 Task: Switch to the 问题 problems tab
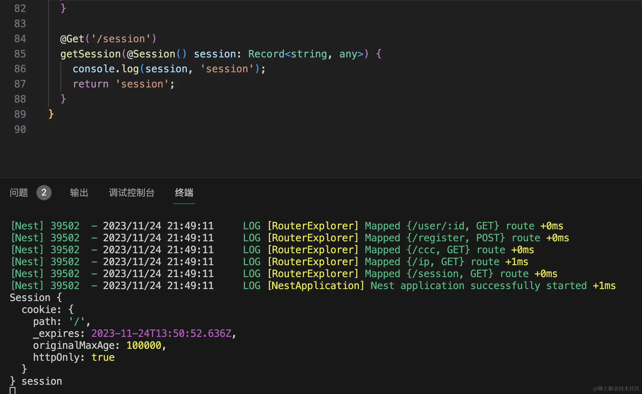click(x=19, y=193)
